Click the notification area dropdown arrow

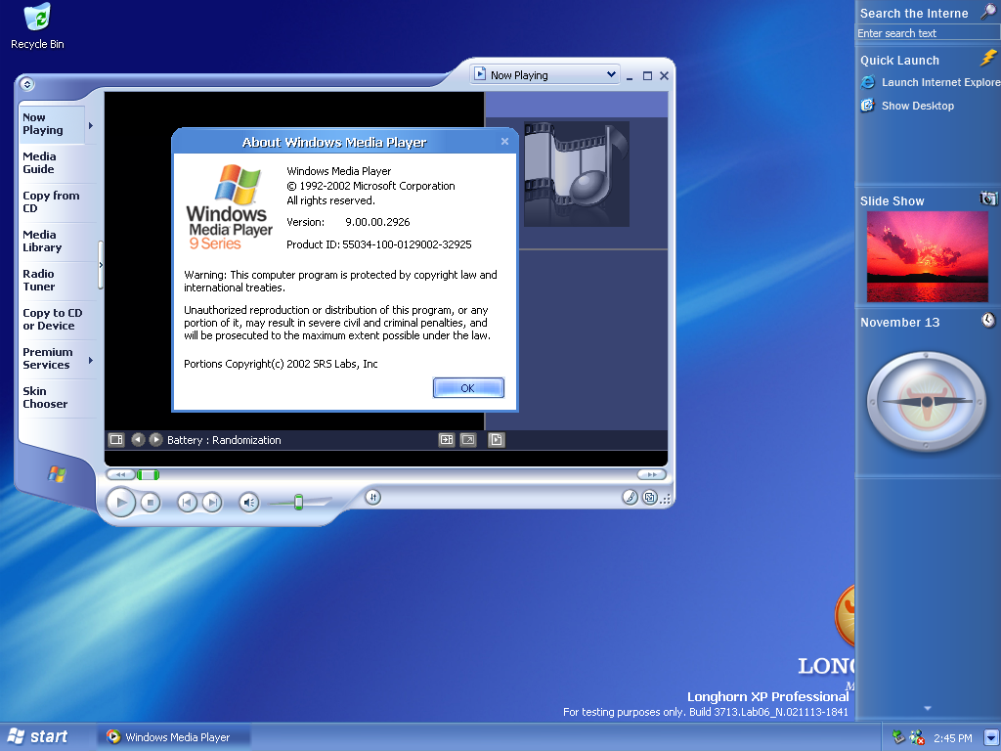991,737
